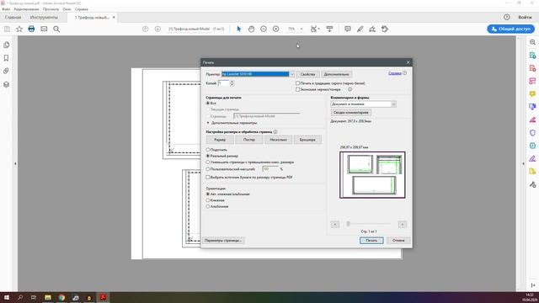This screenshot has width=539, height=303.
Task: Open bookmarks panel in left sidebar
Action: click(6, 58)
